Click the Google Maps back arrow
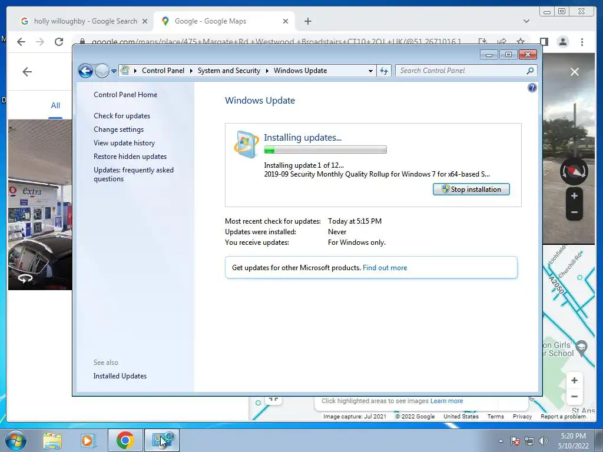This screenshot has width=603, height=452. [27, 71]
